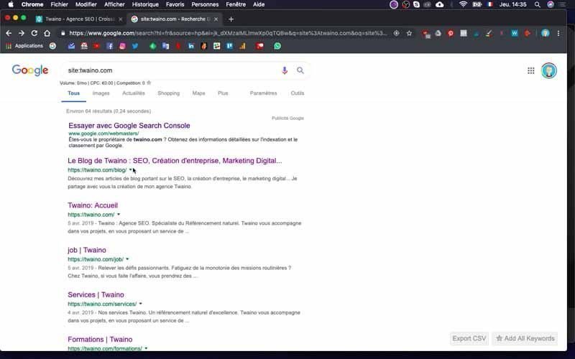Expand the arrow next to twaino.com/formations/ URL

point(146,348)
